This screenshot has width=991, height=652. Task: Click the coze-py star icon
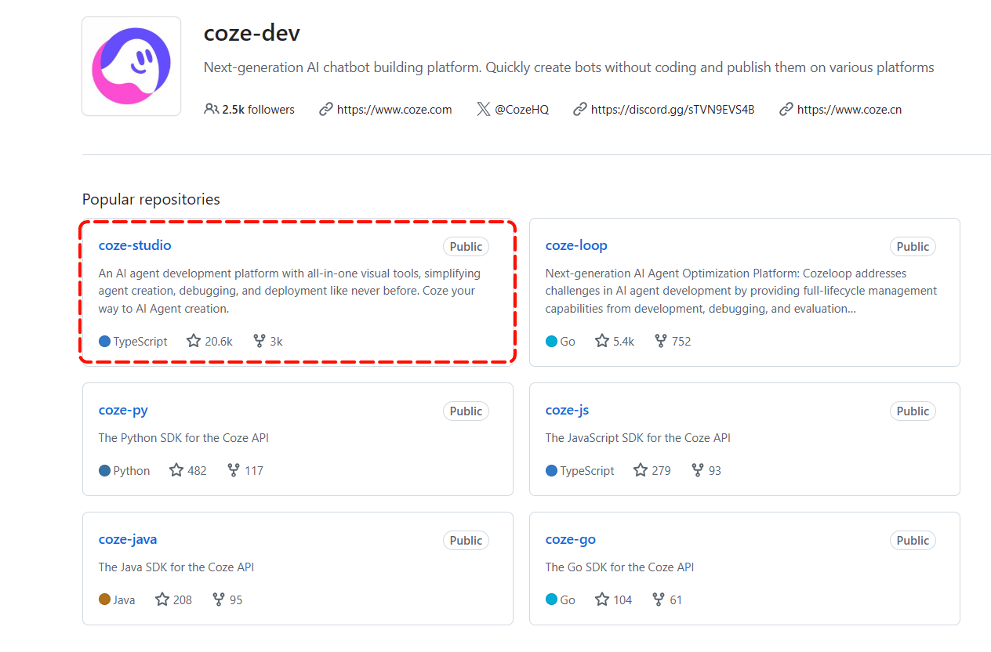click(176, 470)
